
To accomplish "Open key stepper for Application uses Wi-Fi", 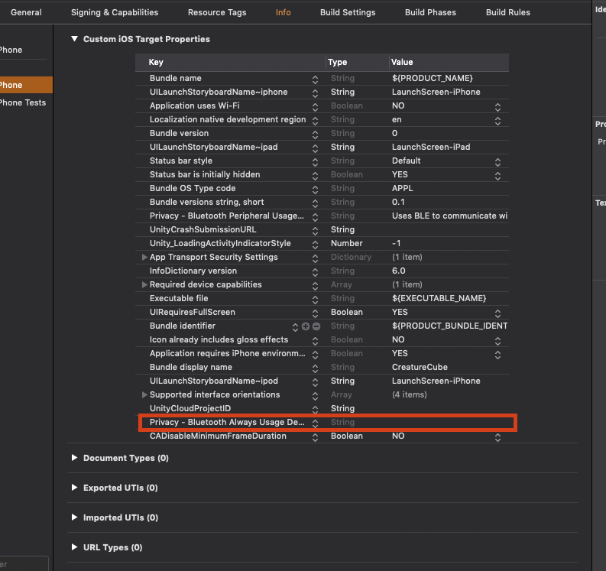I will [315, 107].
